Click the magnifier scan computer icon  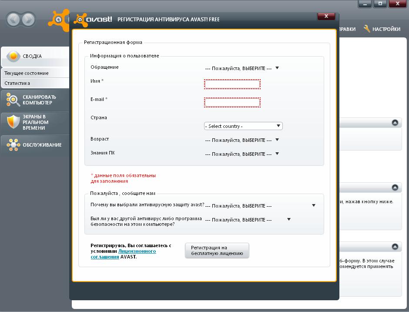pyautogui.click(x=13, y=100)
